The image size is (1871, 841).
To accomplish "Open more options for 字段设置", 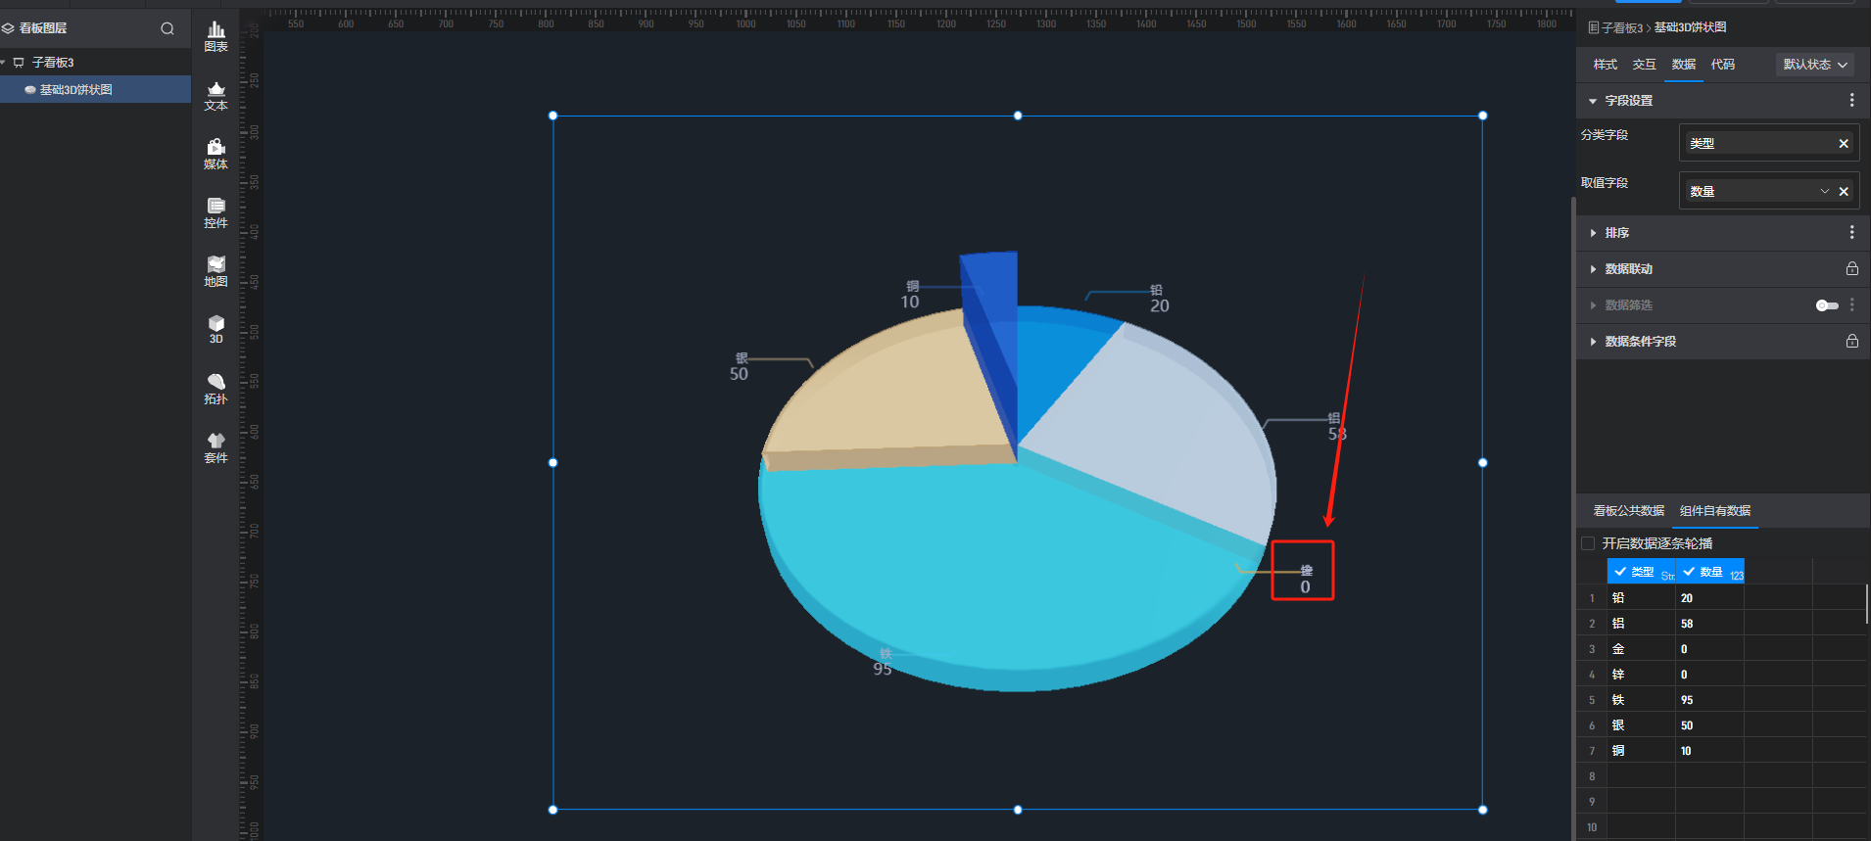I will coord(1851,100).
